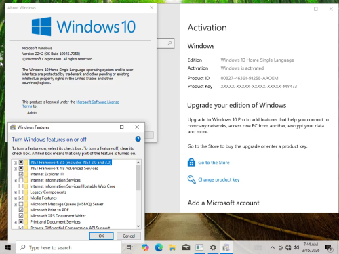Viewport: 339px width, 254px height.
Task: Open Microsoft Edge from the taskbar
Action: tap(159, 247)
